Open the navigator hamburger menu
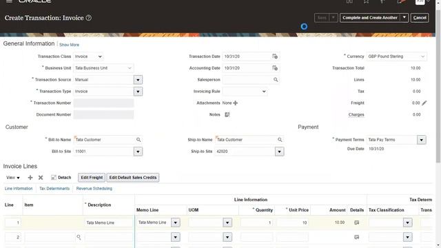 (x=9, y=1)
